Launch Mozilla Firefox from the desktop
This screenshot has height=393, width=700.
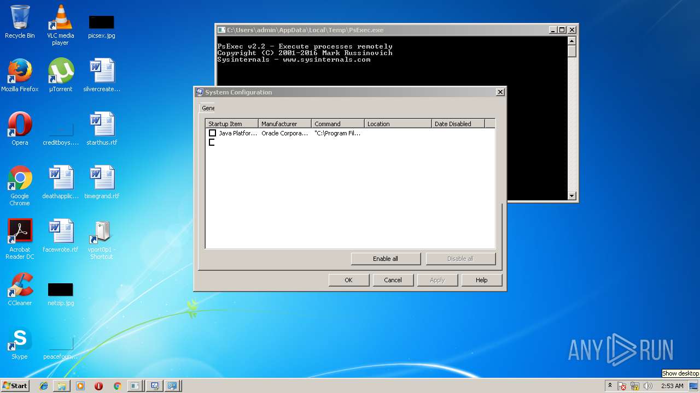coord(20,75)
